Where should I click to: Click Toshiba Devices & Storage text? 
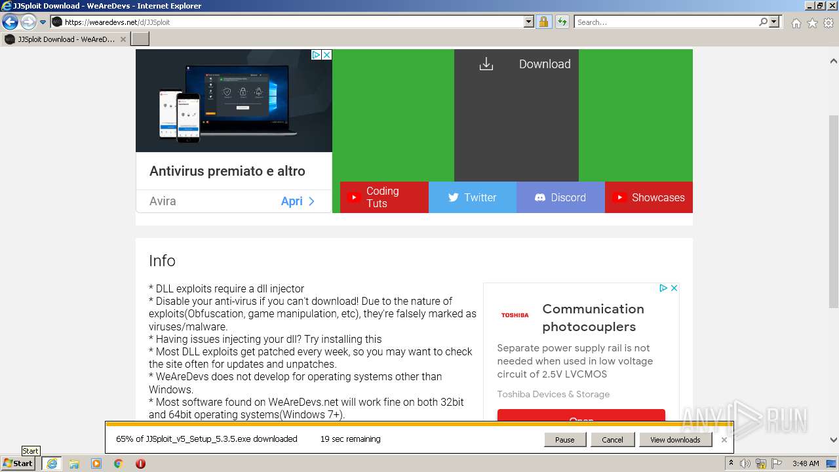tap(553, 394)
